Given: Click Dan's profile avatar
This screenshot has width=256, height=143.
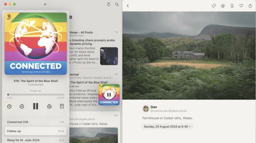Looking at the screenshot, I should [x=146, y=109].
